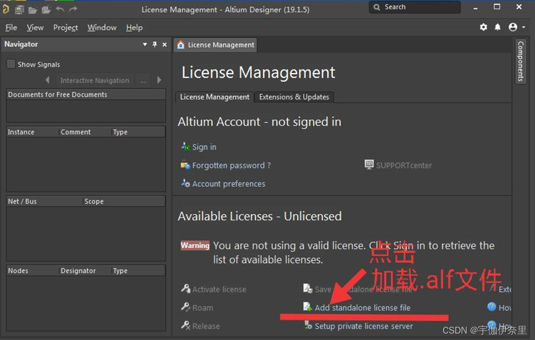Click the Activate license key icon
This screenshot has width=535, height=340.
[186, 289]
